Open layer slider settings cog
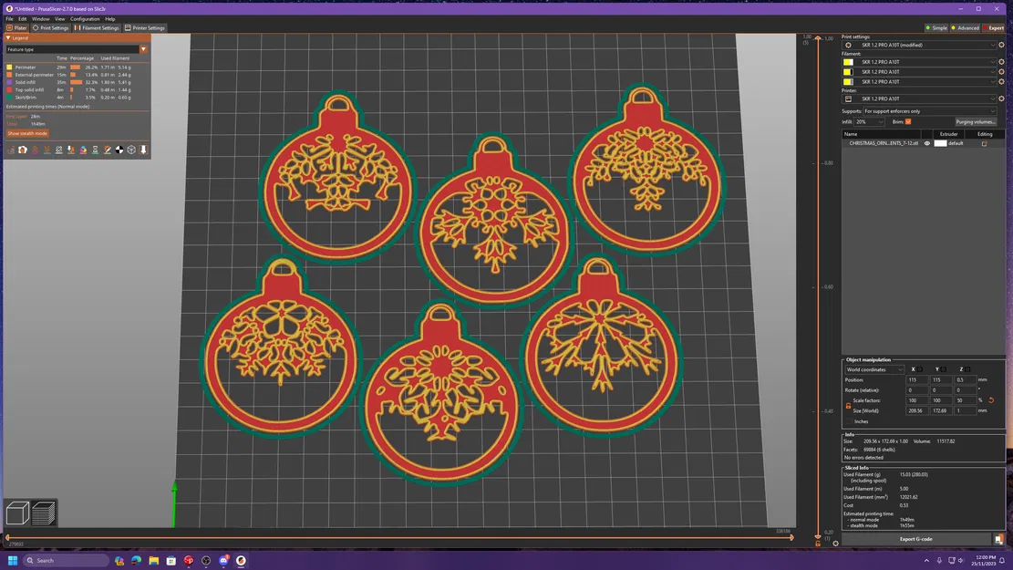1013x570 pixels. pos(835,544)
